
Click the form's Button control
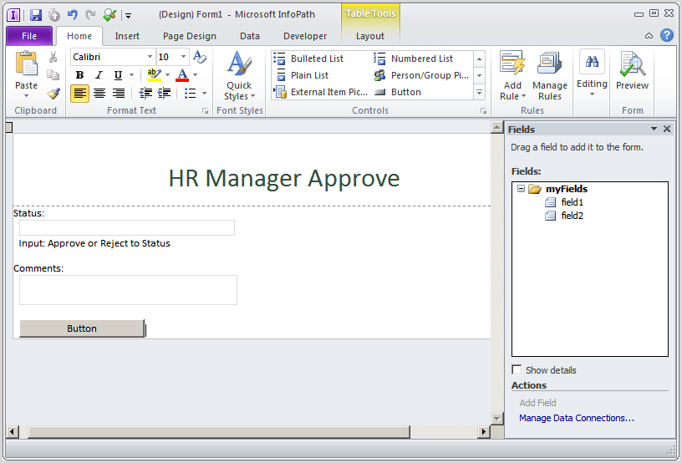[x=82, y=328]
